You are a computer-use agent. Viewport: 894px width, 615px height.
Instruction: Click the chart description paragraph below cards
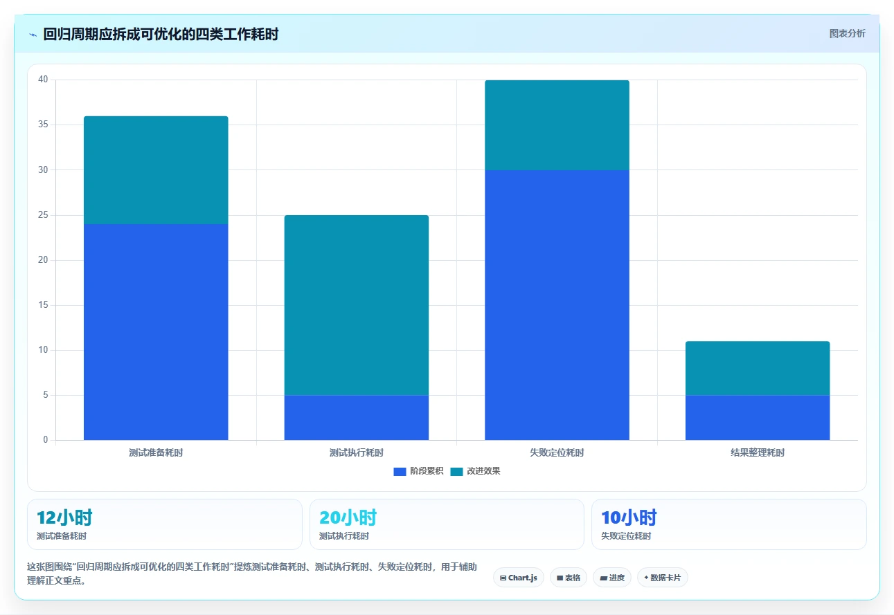click(252, 574)
